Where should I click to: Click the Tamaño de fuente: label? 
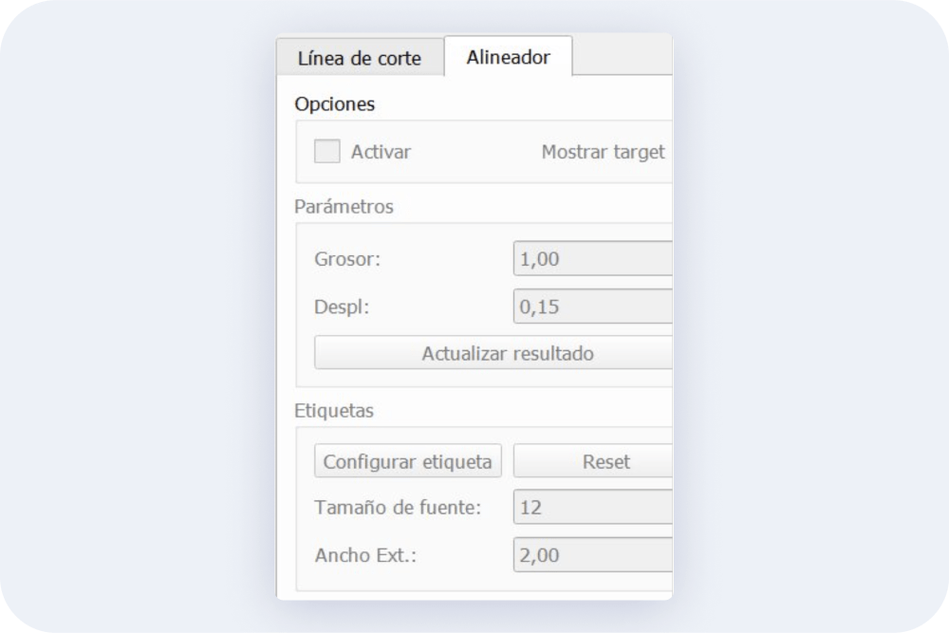click(x=398, y=507)
